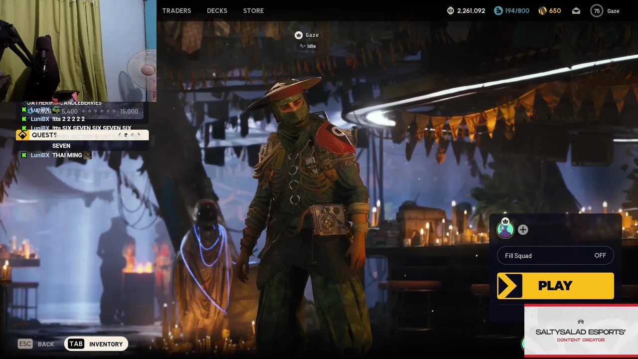Image resolution: width=638 pixels, height=359 pixels.
Task: Click the streamer webcam overlay
Action: (78, 50)
